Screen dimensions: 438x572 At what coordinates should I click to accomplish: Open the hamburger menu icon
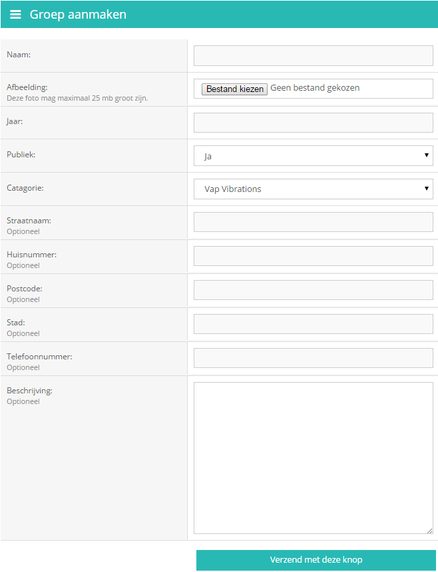tap(15, 14)
